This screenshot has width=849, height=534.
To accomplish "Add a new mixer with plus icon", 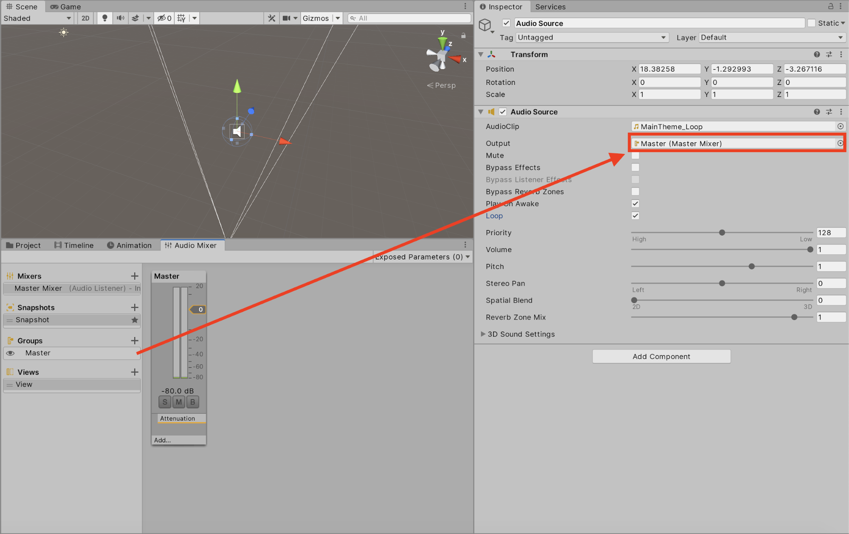I will tap(135, 276).
